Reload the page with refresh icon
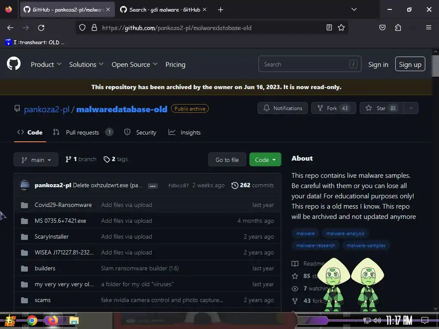 point(41,28)
